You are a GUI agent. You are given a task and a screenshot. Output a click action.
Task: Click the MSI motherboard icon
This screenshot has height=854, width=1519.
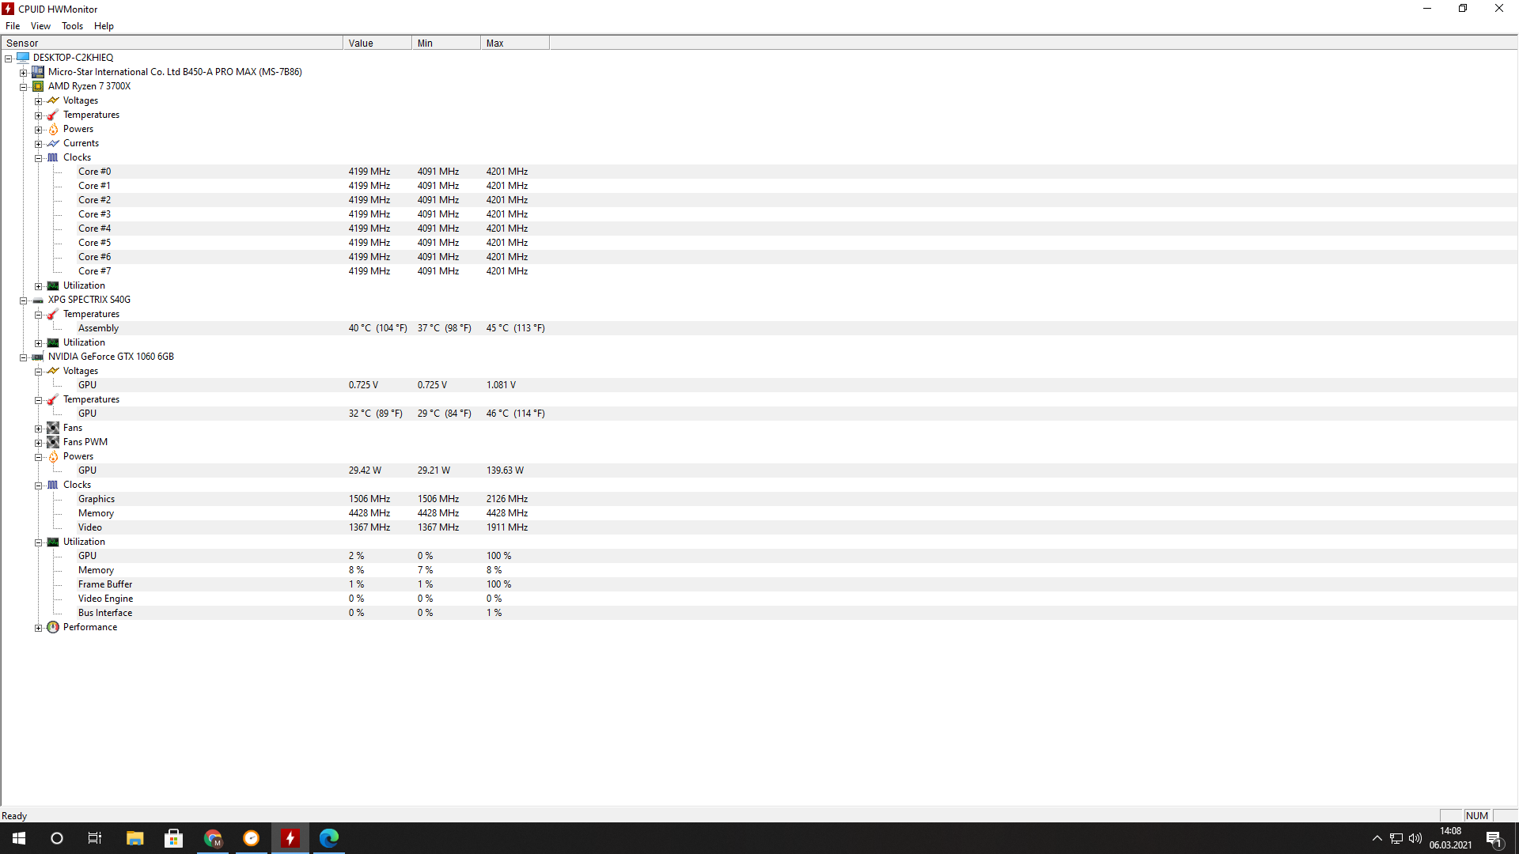38,72
